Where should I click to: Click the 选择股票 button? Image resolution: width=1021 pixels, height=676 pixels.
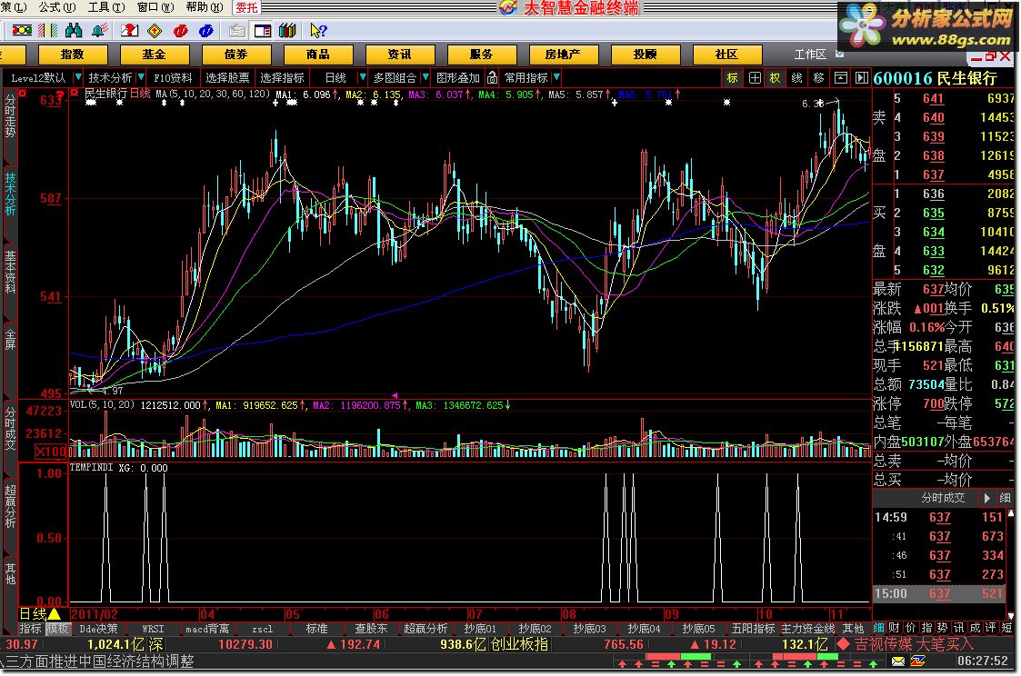point(227,77)
